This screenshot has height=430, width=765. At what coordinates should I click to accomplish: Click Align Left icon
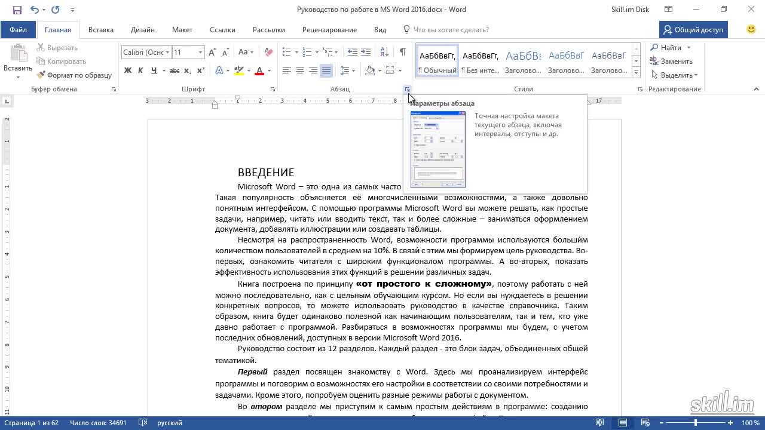pyautogui.click(x=287, y=70)
